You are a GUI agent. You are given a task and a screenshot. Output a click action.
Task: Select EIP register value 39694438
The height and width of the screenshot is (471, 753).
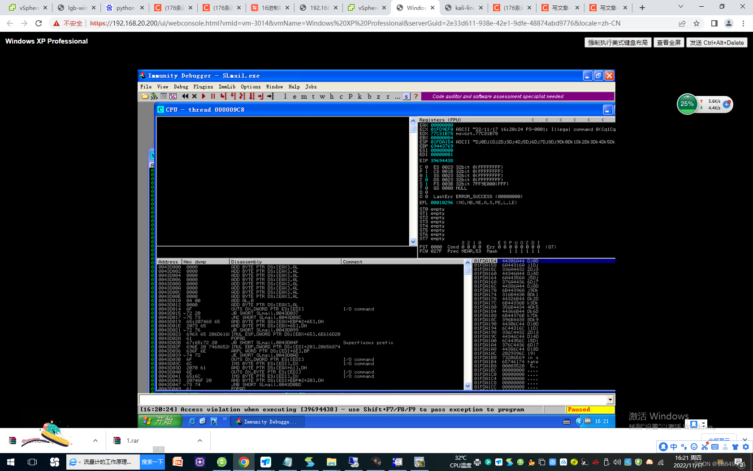442,161
